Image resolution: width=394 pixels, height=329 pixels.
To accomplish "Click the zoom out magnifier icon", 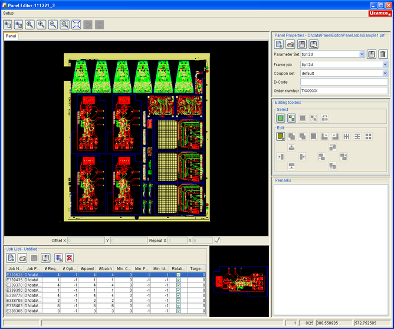I will [x=53, y=24].
